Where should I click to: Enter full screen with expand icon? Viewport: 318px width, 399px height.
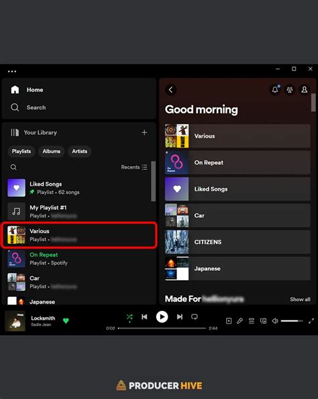311,321
